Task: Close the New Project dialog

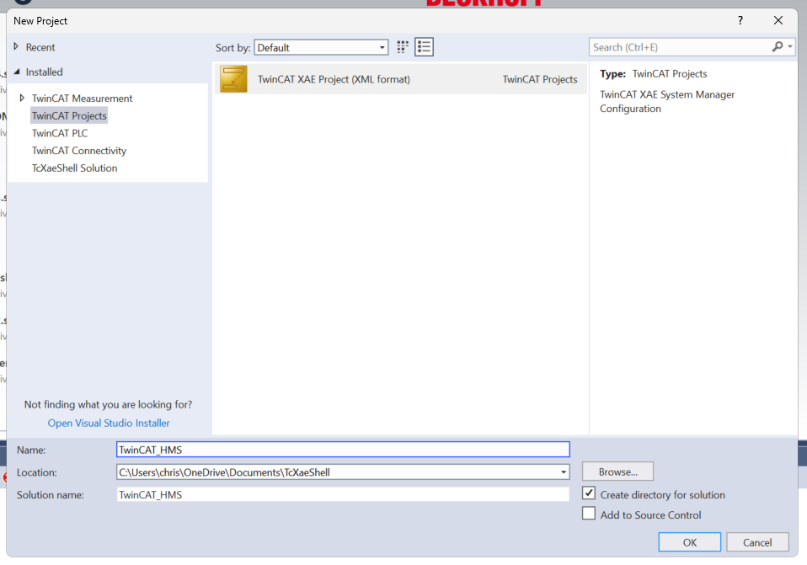Action: tap(778, 20)
